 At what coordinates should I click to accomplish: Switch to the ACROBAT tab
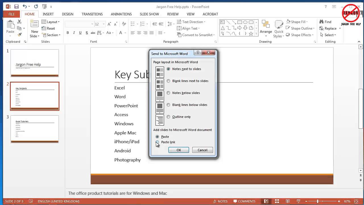click(x=210, y=14)
